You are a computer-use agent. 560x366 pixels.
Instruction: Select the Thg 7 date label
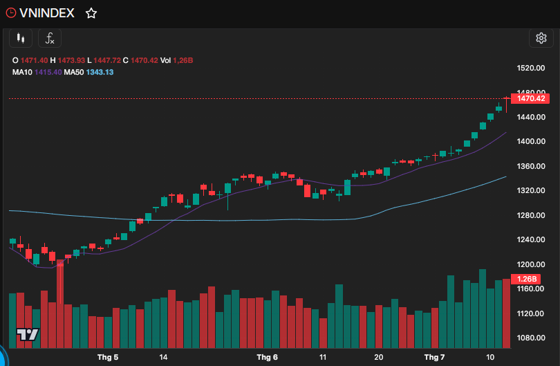tap(434, 357)
